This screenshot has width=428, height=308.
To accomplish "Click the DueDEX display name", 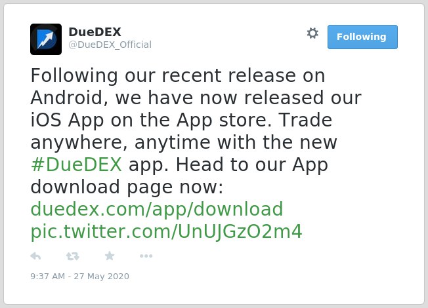I will point(95,32).
